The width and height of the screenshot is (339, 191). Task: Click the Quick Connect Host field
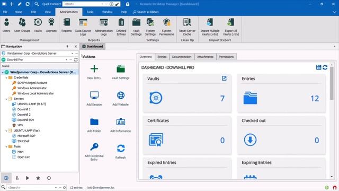(x=82, y=4)
